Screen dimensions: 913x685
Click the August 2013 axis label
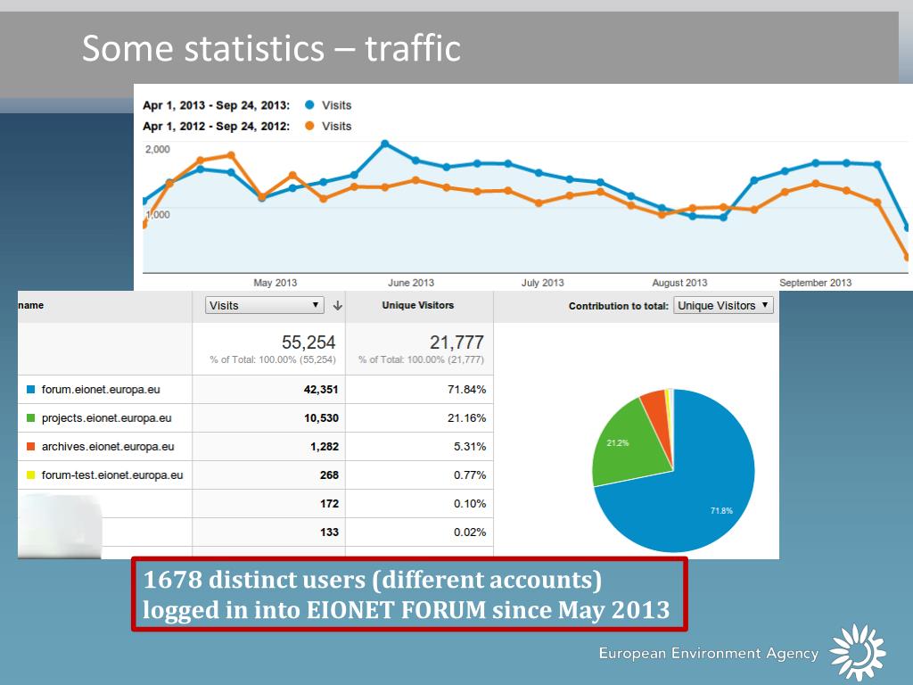pos(679,283)
